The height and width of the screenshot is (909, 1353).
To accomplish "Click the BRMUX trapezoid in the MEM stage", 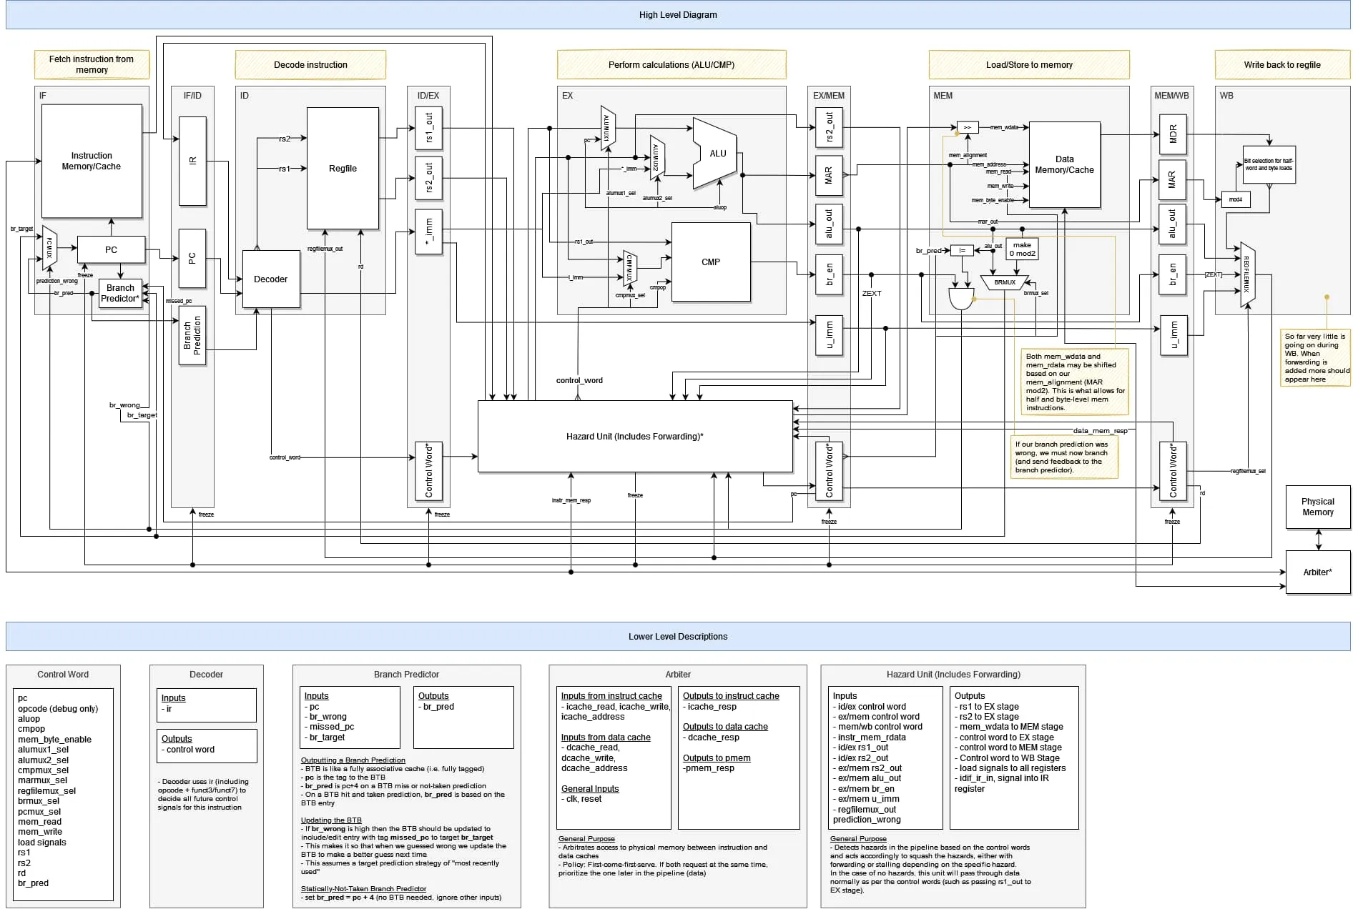I will pyautogui.click(x=1004, y=282).
